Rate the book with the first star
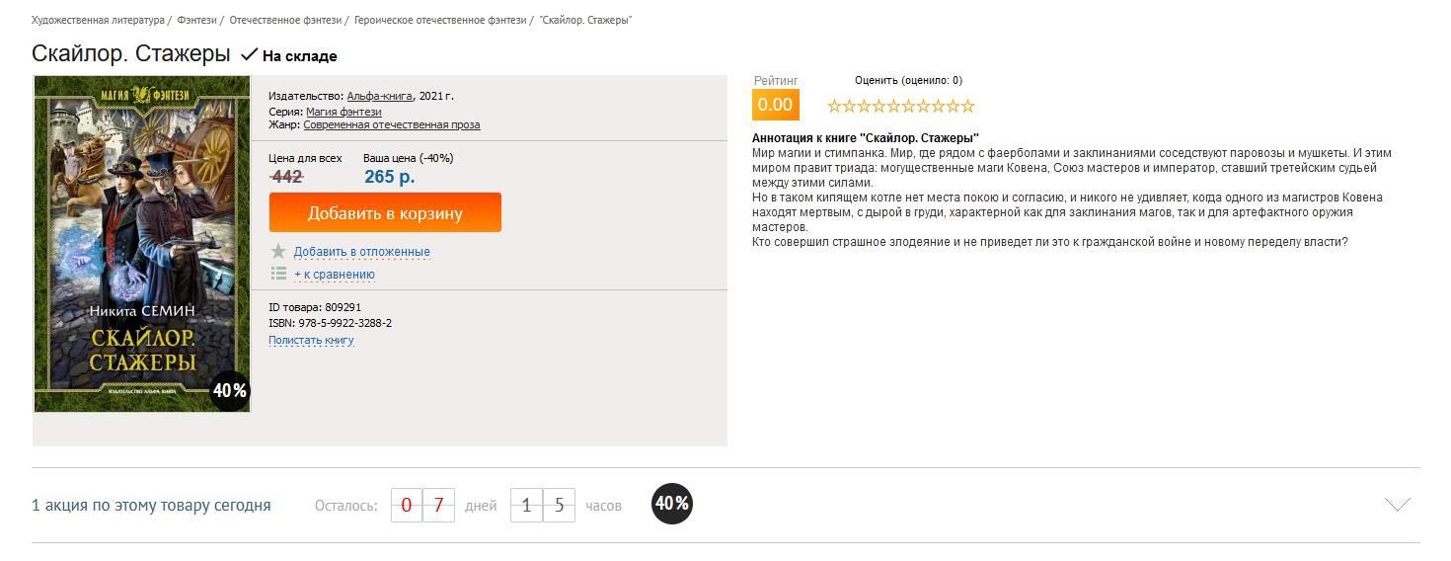1451x561 pixels. pyautogui.click(x=834, y=106)
